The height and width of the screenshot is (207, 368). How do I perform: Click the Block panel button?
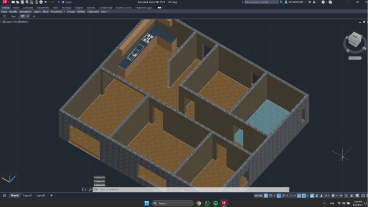click(x=46, y=12)
